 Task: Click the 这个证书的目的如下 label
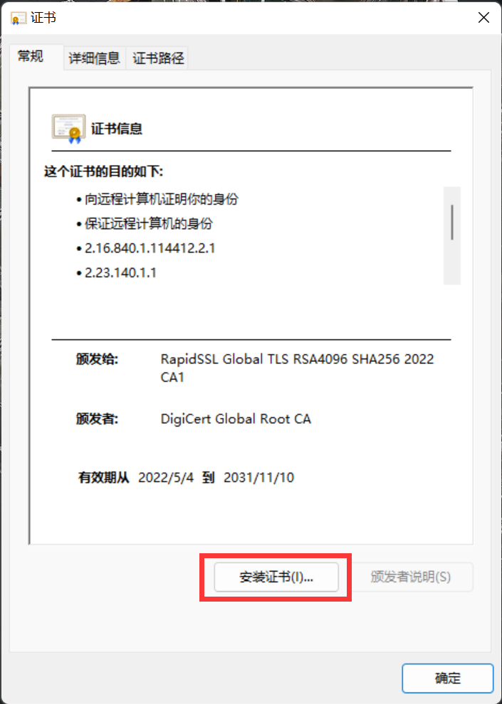pos(103,171)
